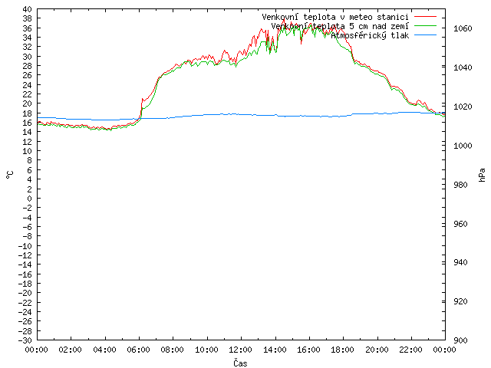
Task: Click the blue pressure line at 12:00
Action: pyautogui.click(x=241, y=114)
